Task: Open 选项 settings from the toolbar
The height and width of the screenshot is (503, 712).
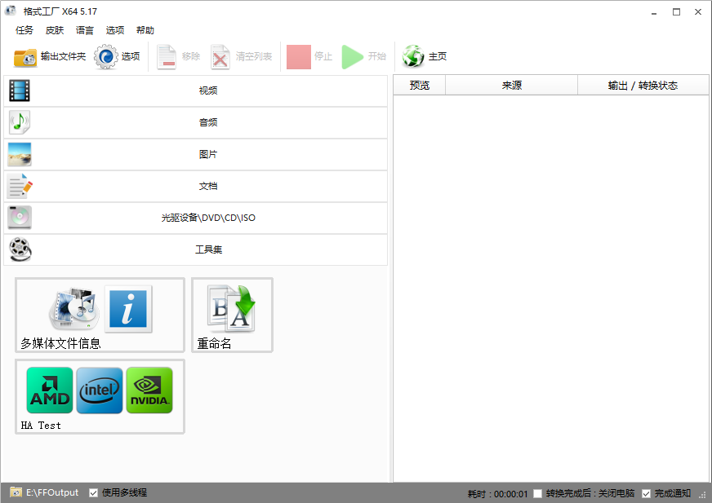Action: click(106, 57)
